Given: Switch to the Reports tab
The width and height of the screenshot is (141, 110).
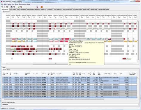Looking at the screenshot, I should (x=43, y=10).
